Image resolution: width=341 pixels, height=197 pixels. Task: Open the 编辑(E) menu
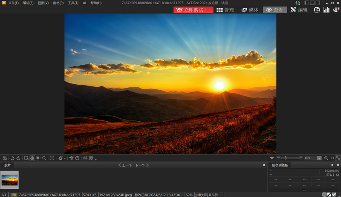[x=28, y=3]
